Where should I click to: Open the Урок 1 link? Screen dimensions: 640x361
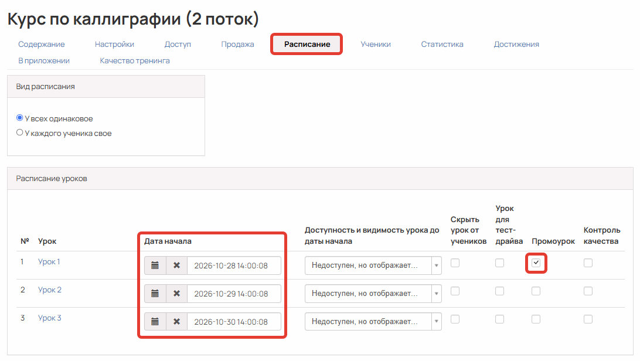pyautogui.click(x=49, y=261)
